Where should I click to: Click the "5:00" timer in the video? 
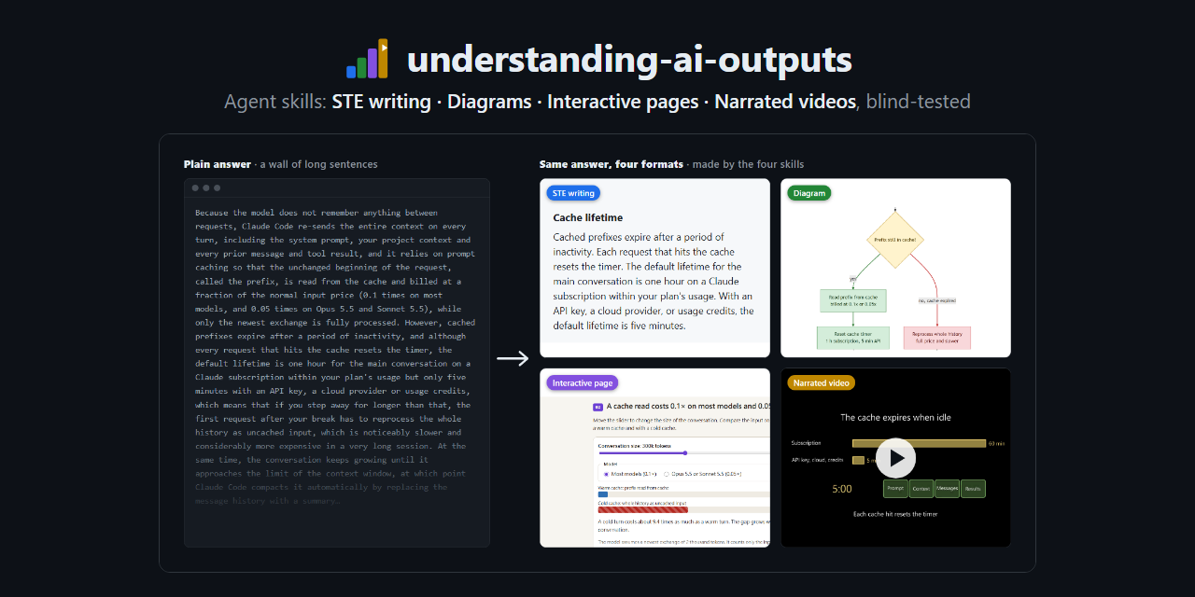[842, 489]
